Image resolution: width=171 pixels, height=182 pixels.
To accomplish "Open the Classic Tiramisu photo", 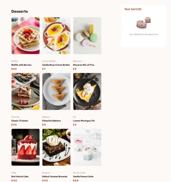I will pos(26,91).
